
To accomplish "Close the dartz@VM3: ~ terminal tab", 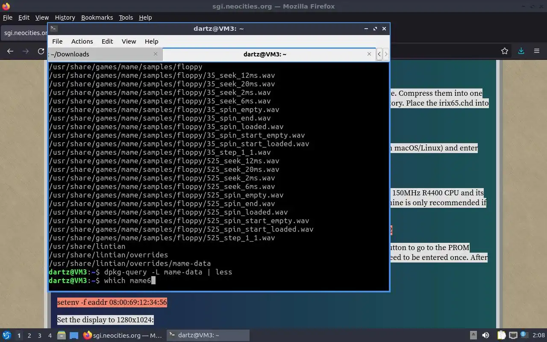I will pos(369,54).
